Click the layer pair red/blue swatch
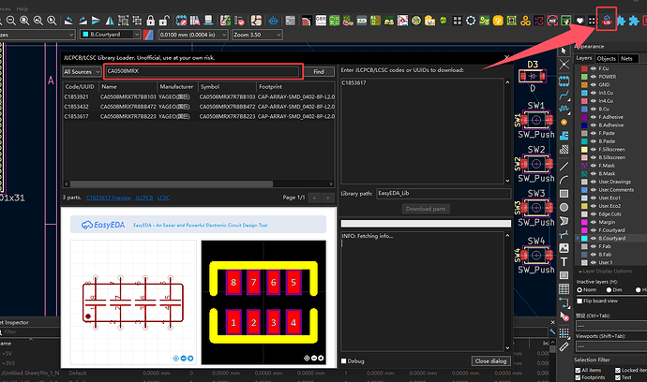The width and height of the screenshot is (647, 382). coord(148,35)
